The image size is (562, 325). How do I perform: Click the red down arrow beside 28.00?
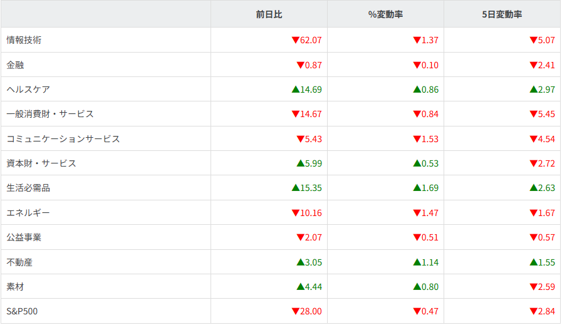coord(295,311)
